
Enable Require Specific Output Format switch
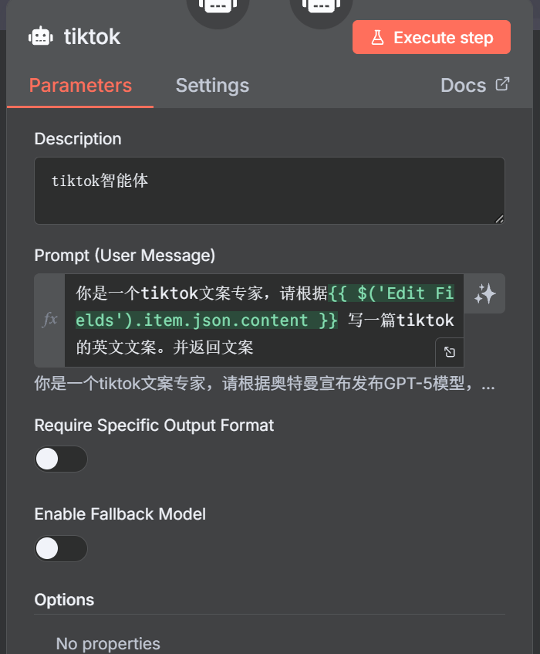61,459
